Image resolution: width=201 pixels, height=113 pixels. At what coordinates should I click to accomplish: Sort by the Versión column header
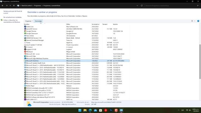click(x=115, y=24)
